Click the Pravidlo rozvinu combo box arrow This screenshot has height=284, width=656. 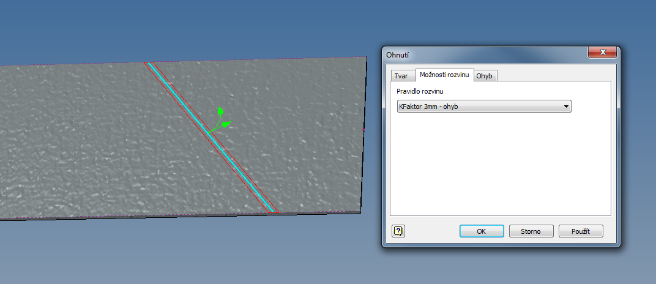(x=566, y=106)
